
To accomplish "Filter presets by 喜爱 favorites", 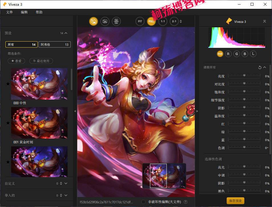I will click(16, 61).
